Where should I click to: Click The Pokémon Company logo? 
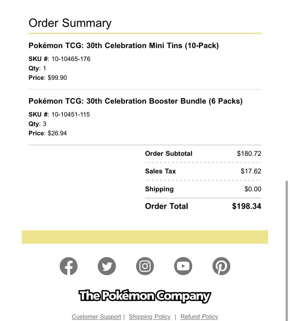click(x=145, y=296)
